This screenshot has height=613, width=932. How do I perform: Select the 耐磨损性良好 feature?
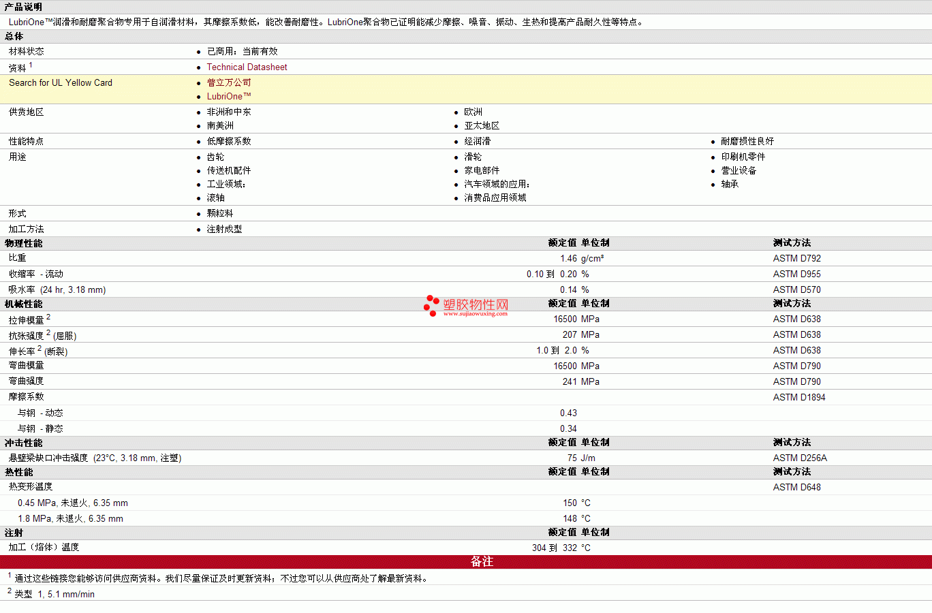[747, 141]
